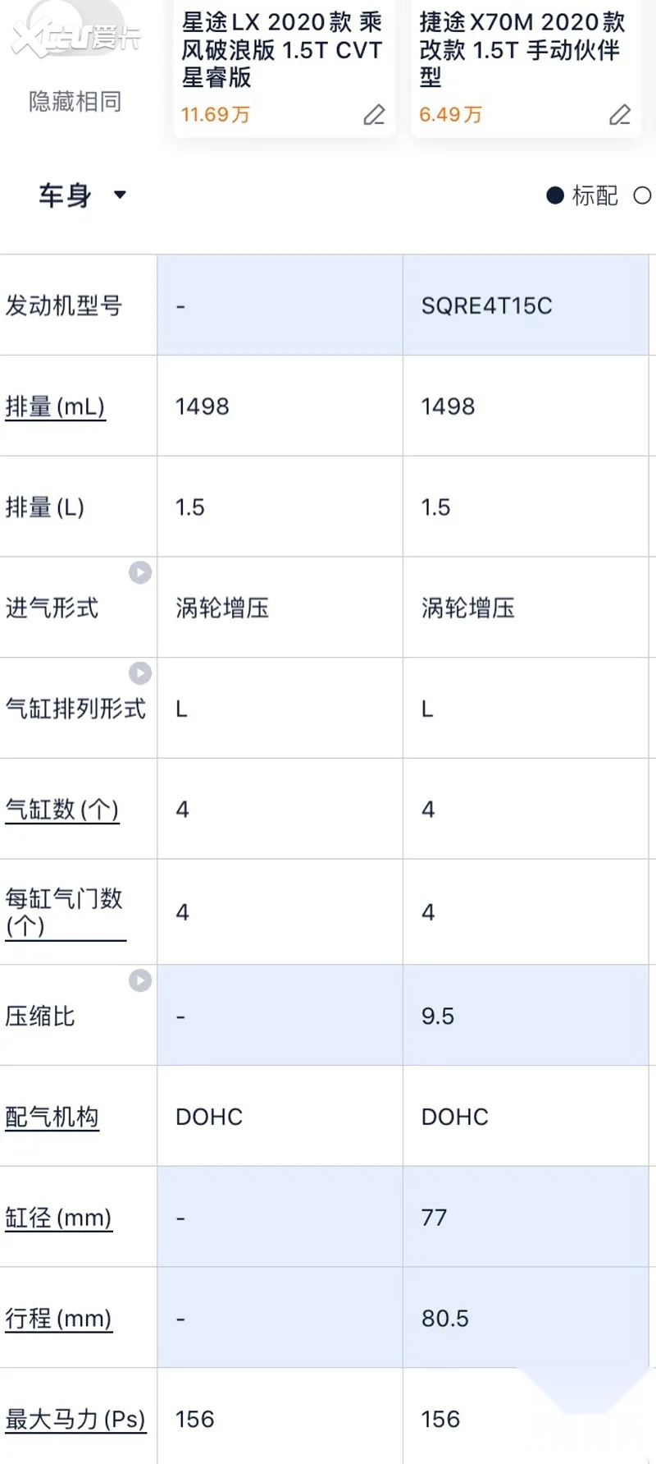This screenshot has width=656, height=1464.
Task: Open 行程(mm) term explanation
Action: pos(58,1319)
